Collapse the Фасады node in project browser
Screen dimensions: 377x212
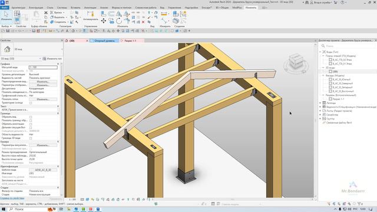[323, 75]
